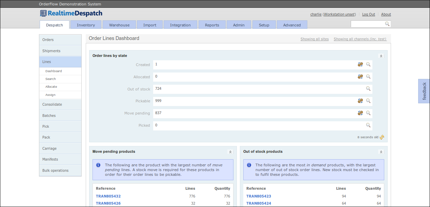Open the Integration tab
This screenshot has height=207, width=430.
pyautogui.click(x=180, y=25)
